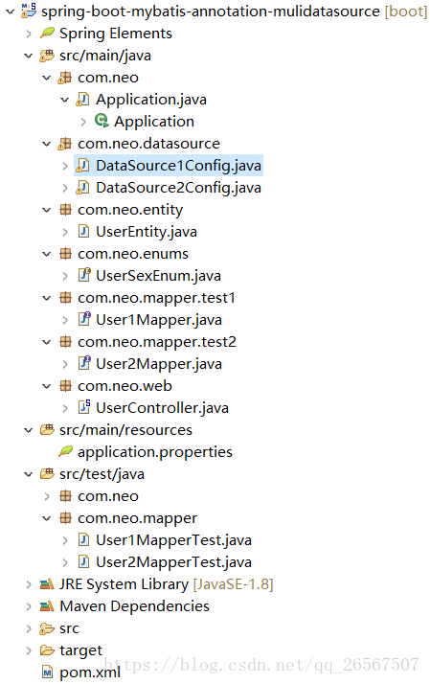Expand the com.neo package under src/test/java
The width and height of the screenshot is (430, 684).
[47, 496]
